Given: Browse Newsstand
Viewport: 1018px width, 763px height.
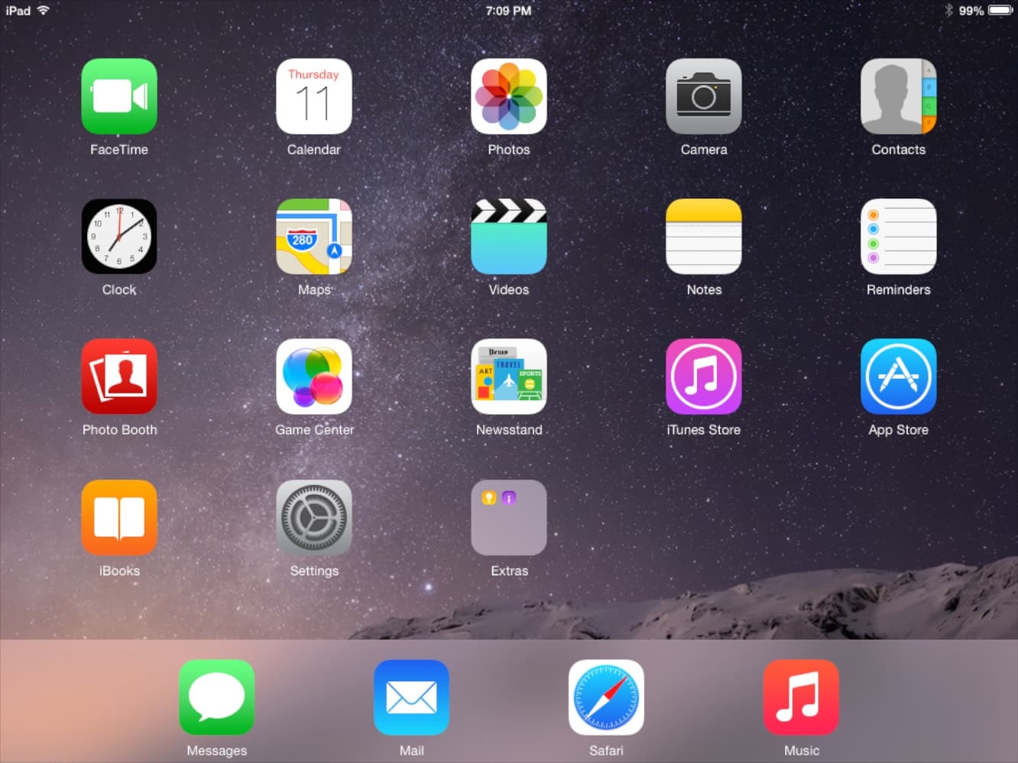Looking at the screenshot, I should [x=509, y=377].
